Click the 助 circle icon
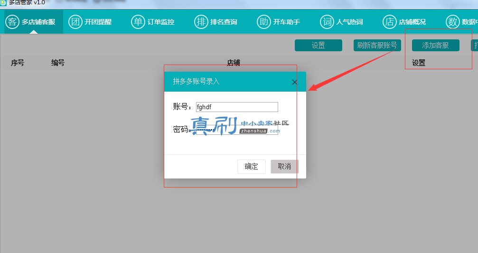 click(x=264, y=22)
